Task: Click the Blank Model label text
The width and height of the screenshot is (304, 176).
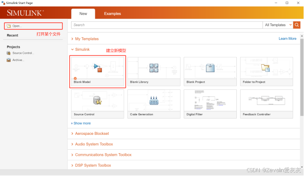Action: click(x=82, y=82)
